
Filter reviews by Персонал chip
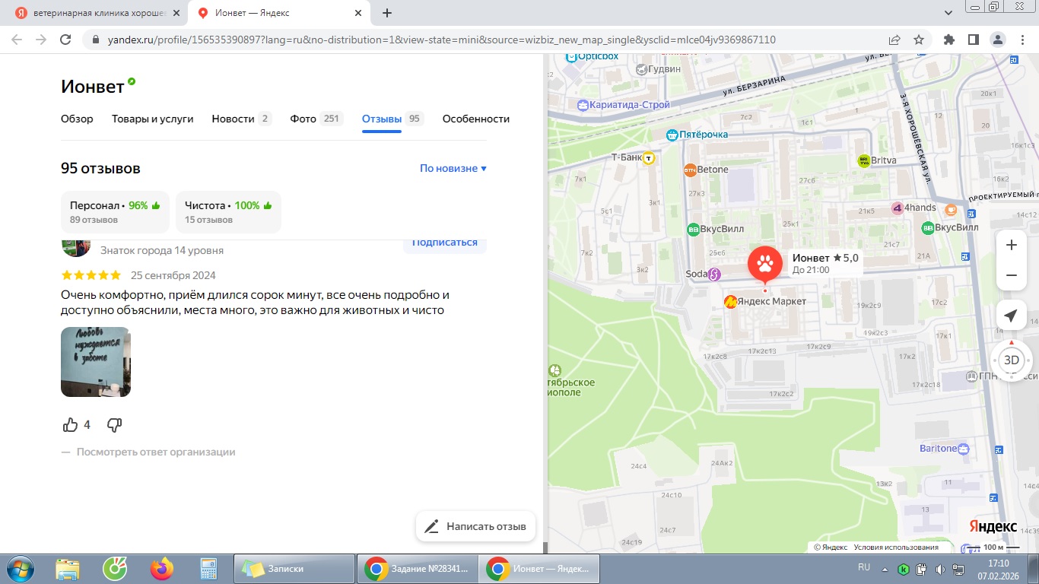pos(115,211)
